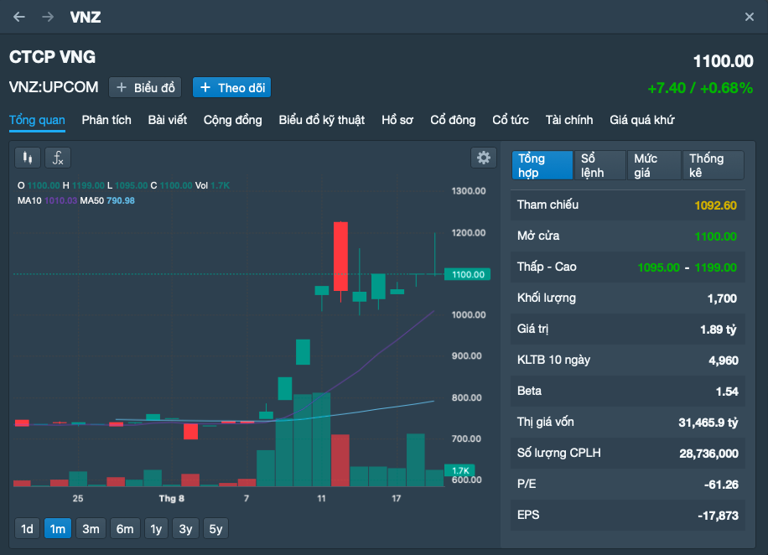
Task: Click the large red candlestick
Action: pyautogui.click(x=340, y=257)
